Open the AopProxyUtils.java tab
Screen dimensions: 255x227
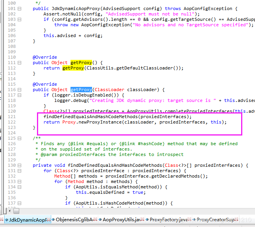(121, 220)
